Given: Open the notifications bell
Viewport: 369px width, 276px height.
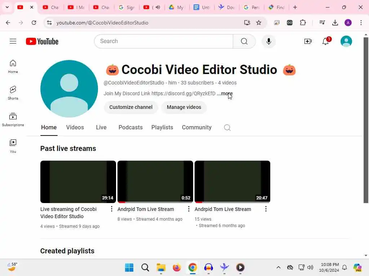Looking at the screenshot, I should [326, 41].
